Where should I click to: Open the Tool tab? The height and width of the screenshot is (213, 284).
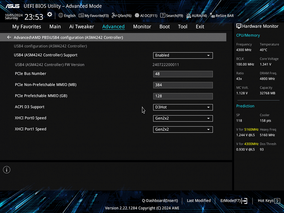pyautogui.click(x=182, y=27)
